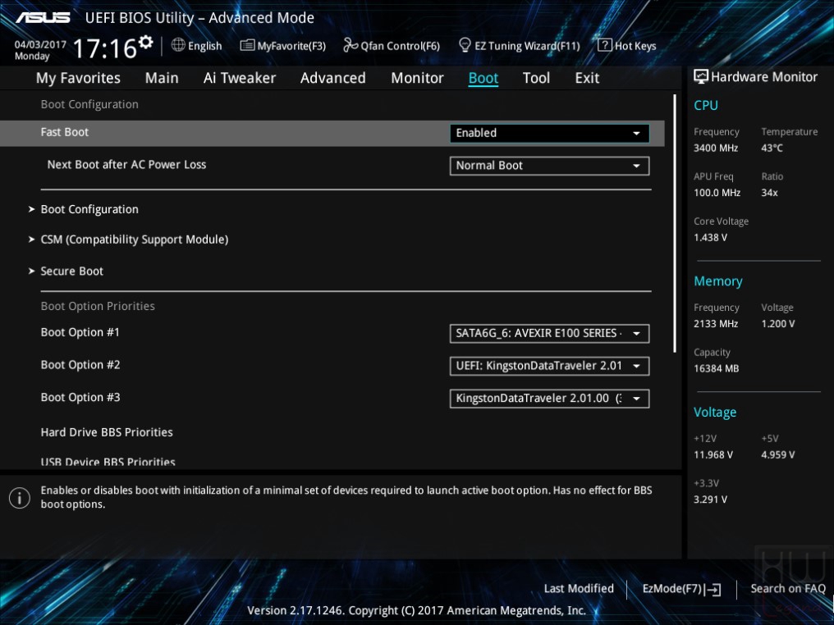
Task: Click the info icon beside the help text
Action: coord(20,498)
